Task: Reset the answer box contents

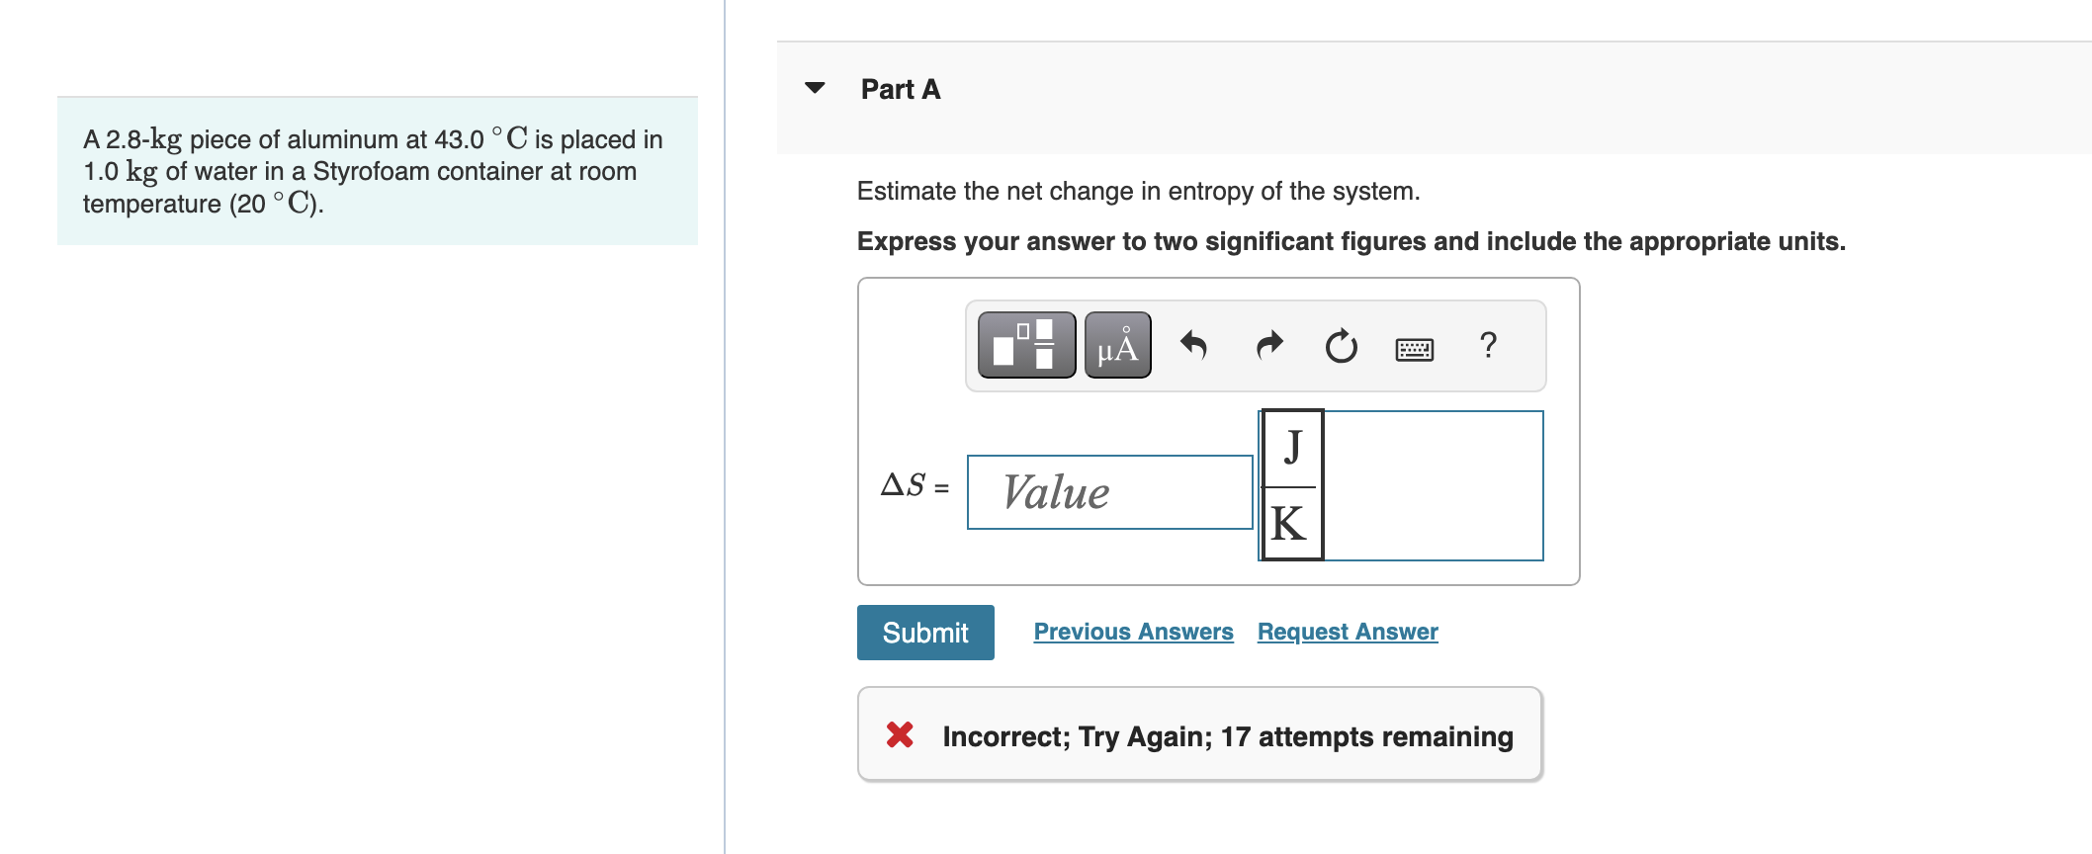Action: (x=1341, y=346)
